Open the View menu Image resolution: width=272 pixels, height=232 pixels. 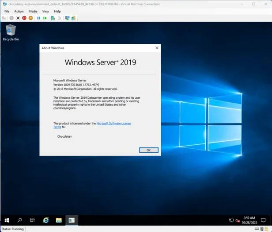[x=45, y=12]
